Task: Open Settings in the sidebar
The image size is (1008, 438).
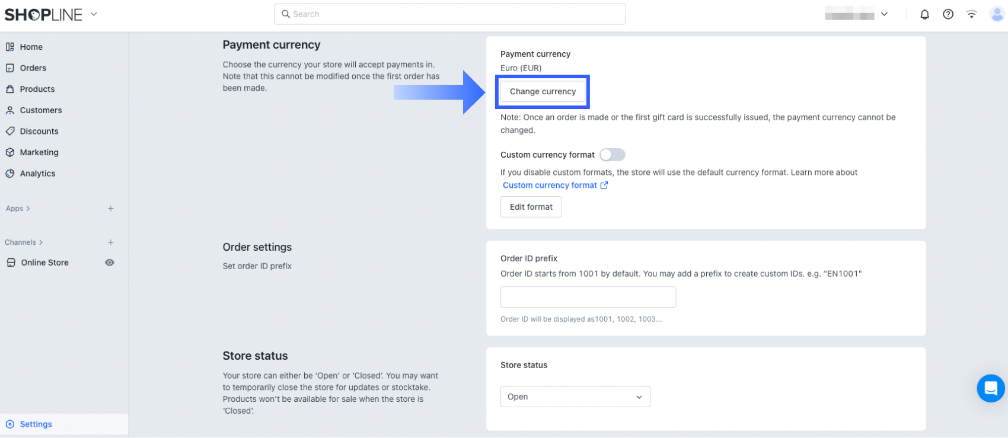Action: click(x=36, y=424)
